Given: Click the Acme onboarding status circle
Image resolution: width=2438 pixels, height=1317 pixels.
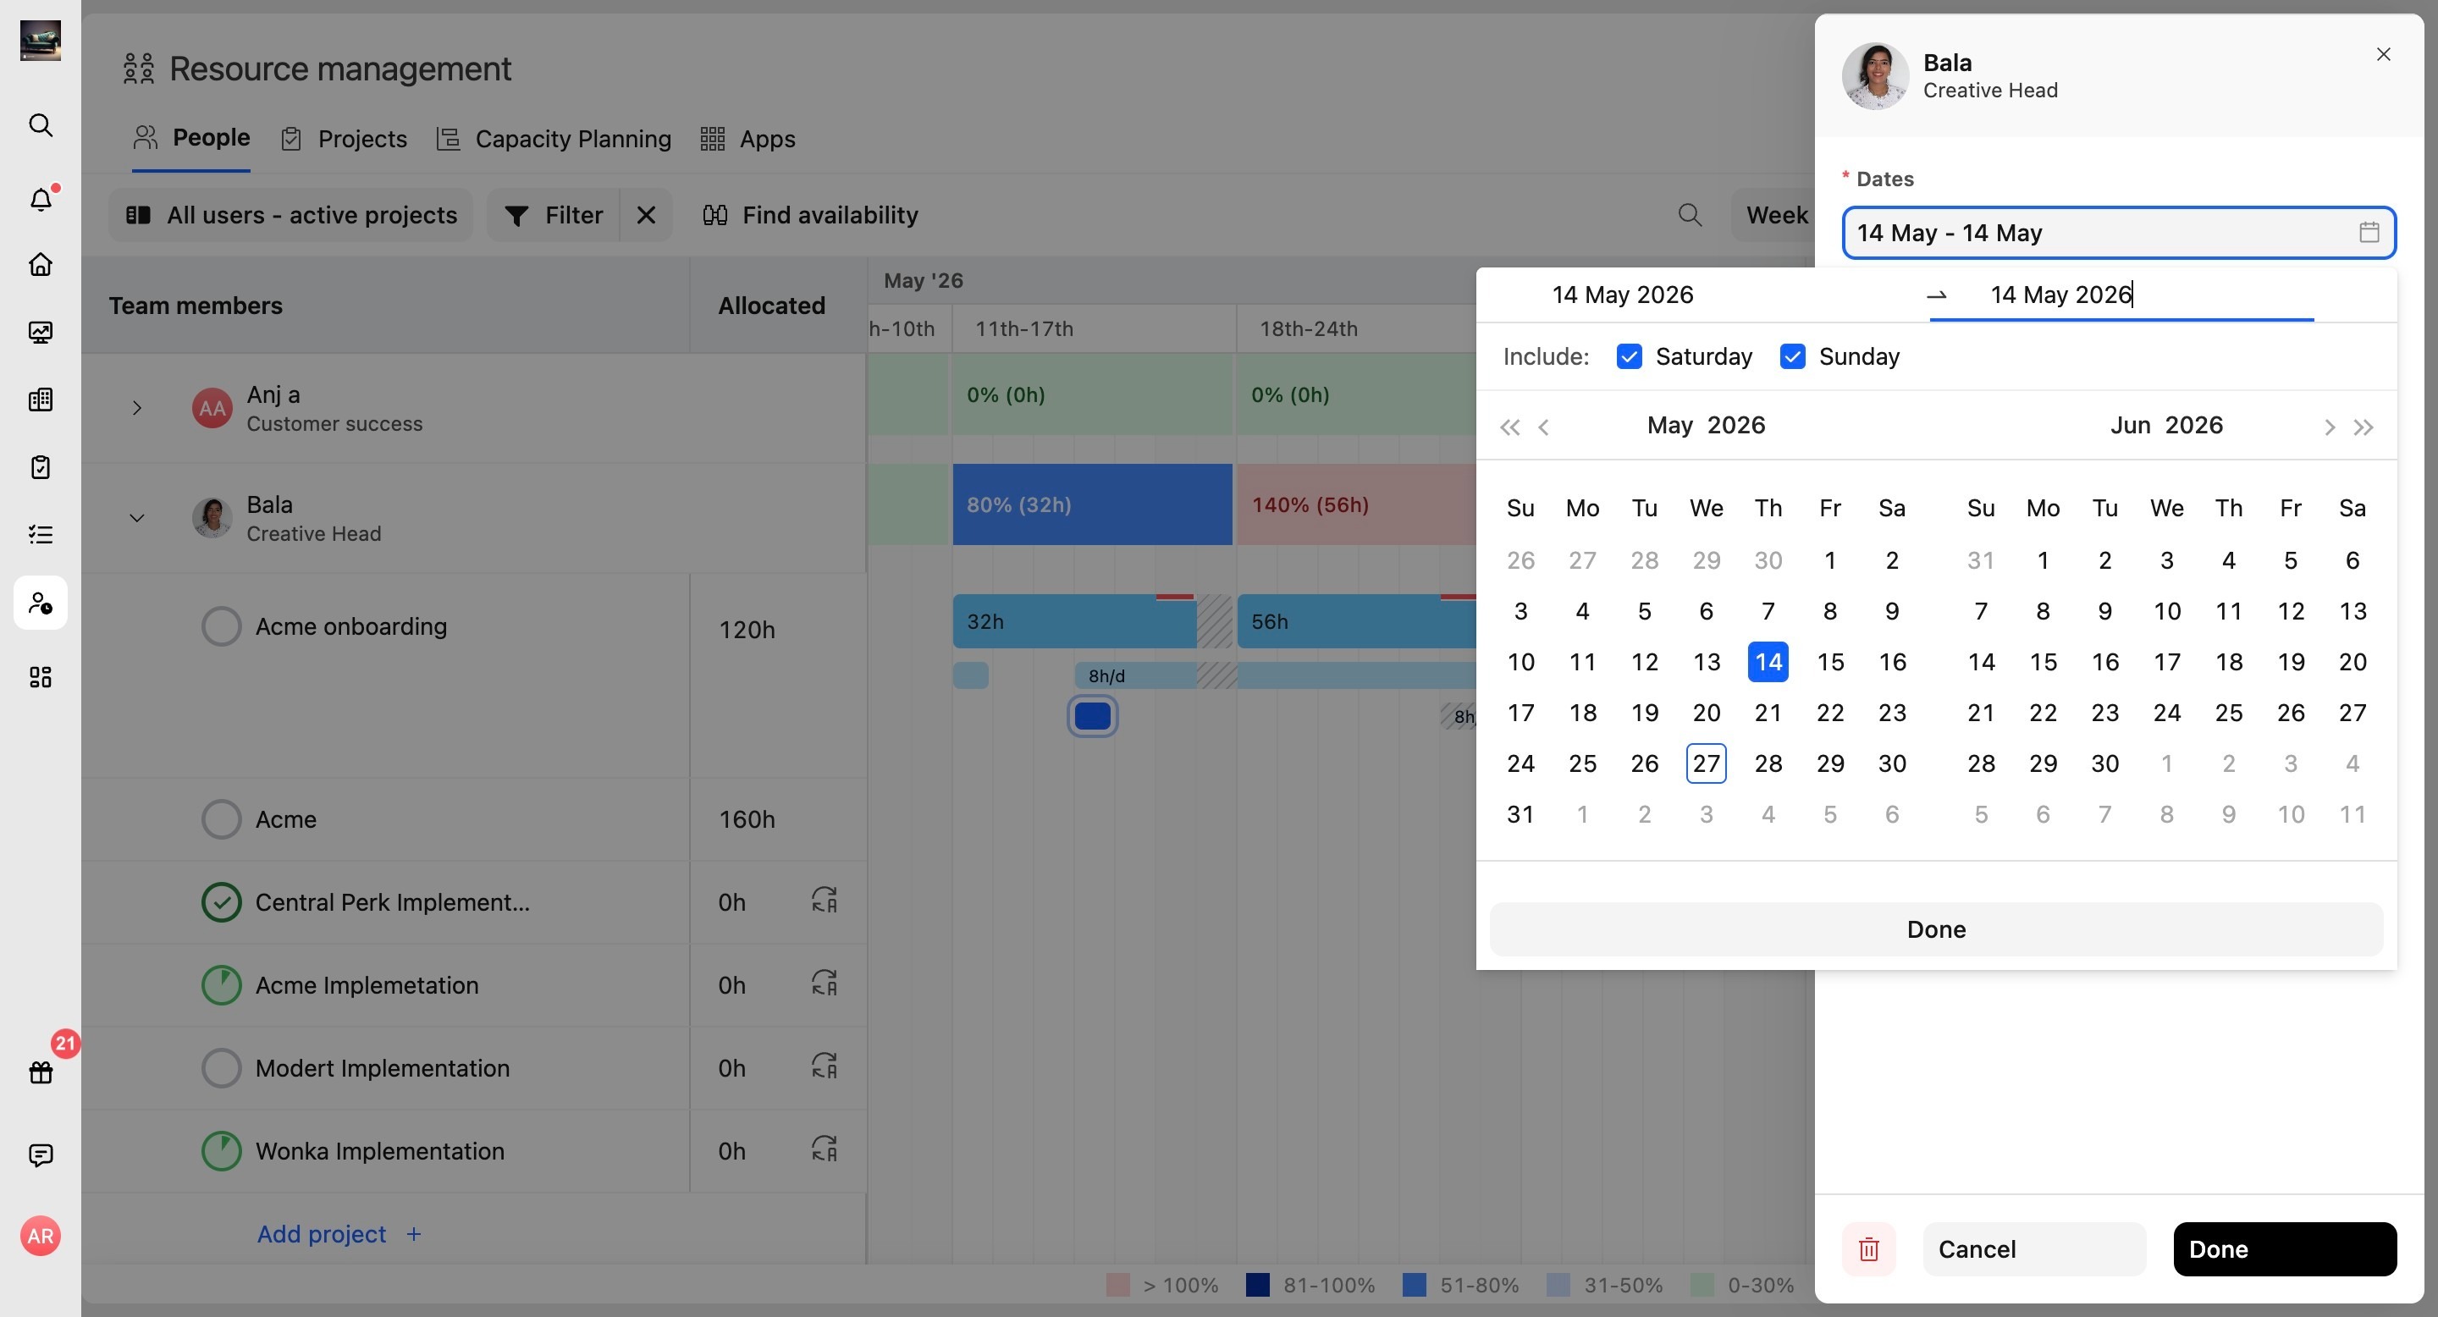Looking at the screenshot, I should click(x=222, y=626).
